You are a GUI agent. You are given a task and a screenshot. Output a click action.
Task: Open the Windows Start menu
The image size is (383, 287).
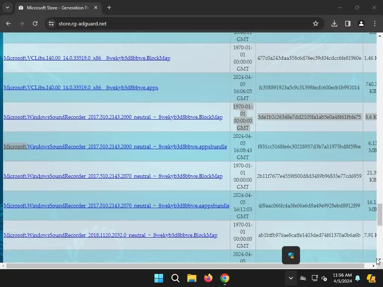click(x=159, y=278)
